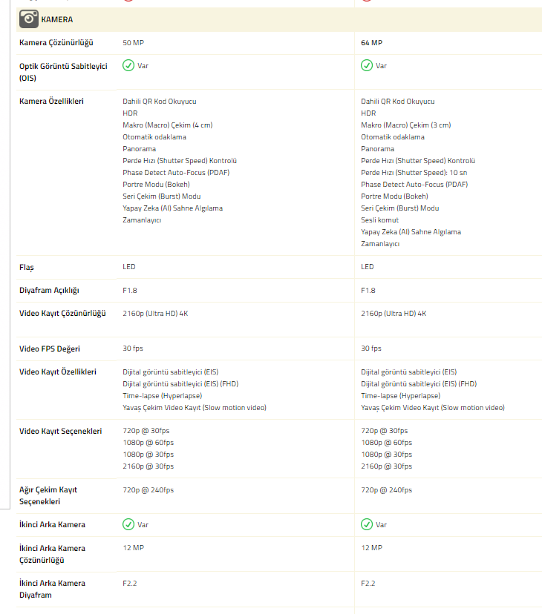This screenshot has height=614, width=542.
Task: Click the Kamera Özellikleri row label
Action: 51,101
